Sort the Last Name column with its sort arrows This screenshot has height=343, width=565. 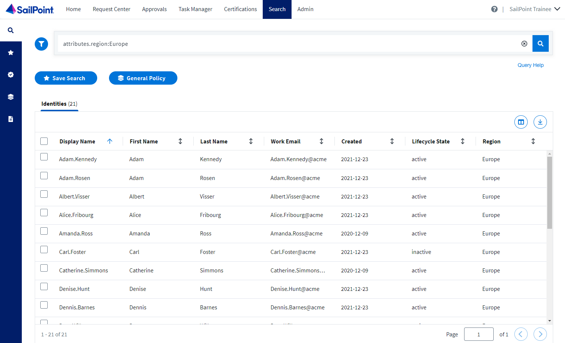pos(251,141)
